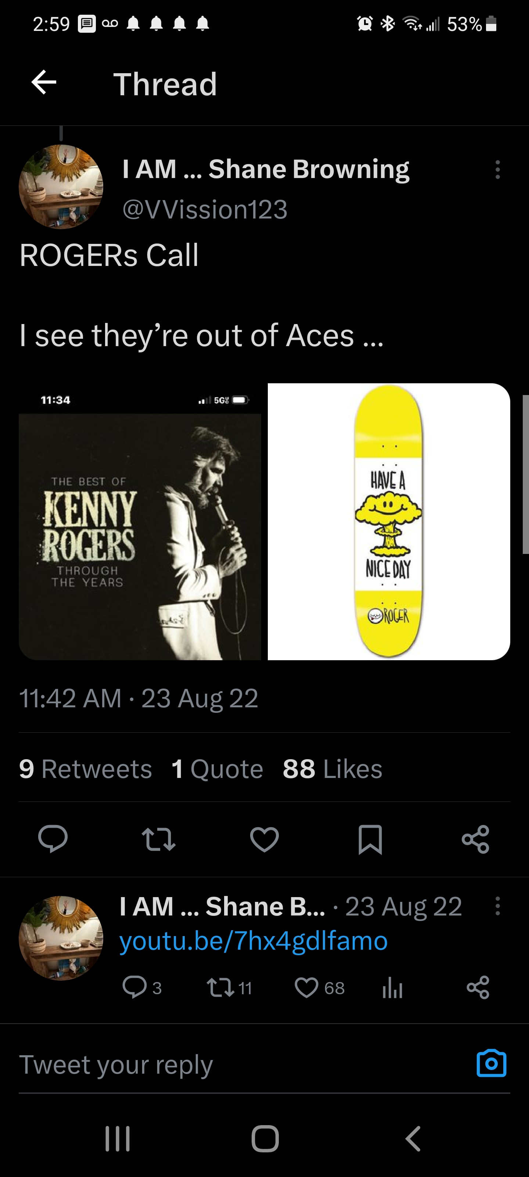View analytics icon on reply tweet
Viewport: 529px width, 1177px height.
coord(392,987)
